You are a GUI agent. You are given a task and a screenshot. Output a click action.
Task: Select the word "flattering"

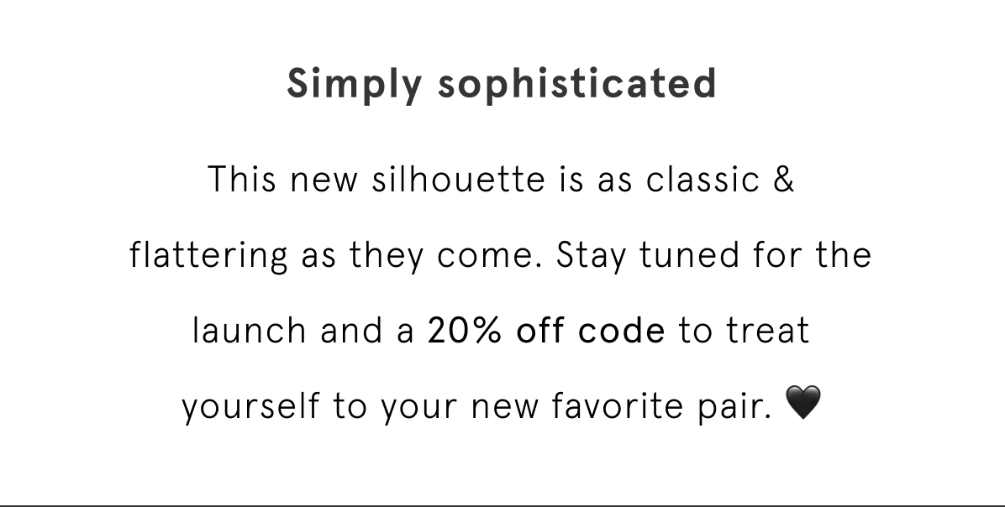(x=209, y=255)
